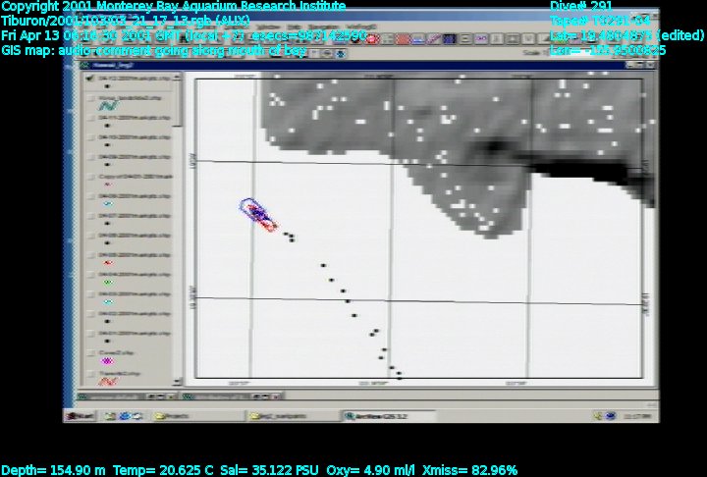Viewport: 707px width, 477px height.
Task: Open the Windows Start menu
Action: [x=82, y=416]
